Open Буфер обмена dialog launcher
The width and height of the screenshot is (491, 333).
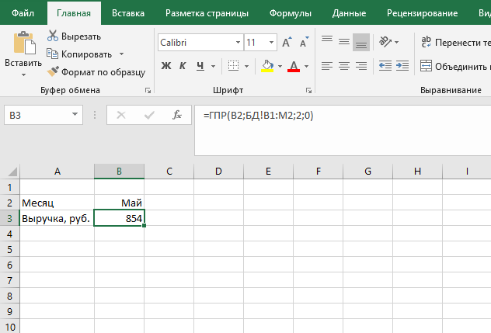tap(148, 91)
